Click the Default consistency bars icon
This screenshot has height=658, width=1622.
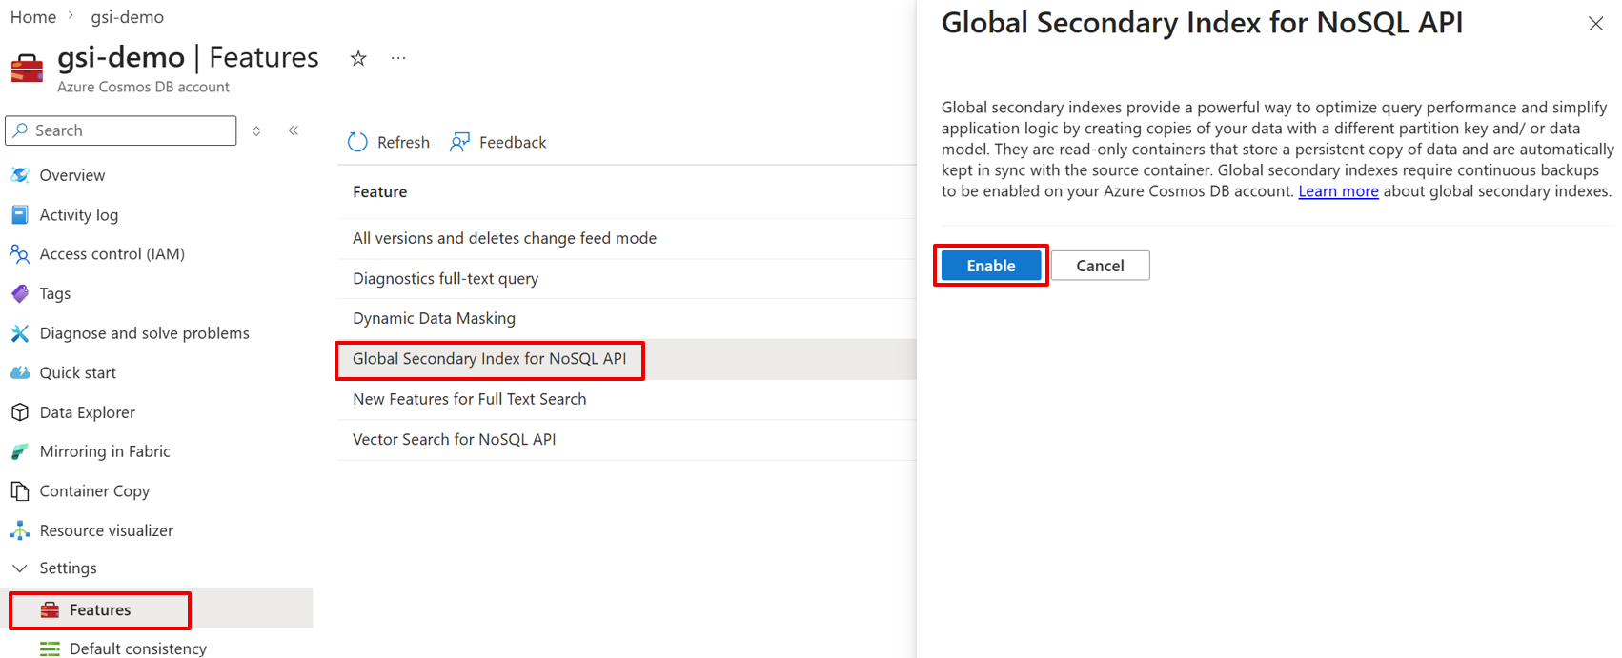click(50, 648)
